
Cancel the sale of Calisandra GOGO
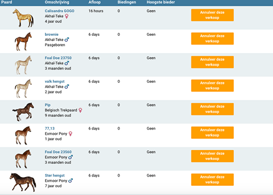(x=212, y=15)
